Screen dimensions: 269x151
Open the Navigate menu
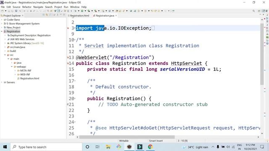pyautogui.click(x=38, y=7)
